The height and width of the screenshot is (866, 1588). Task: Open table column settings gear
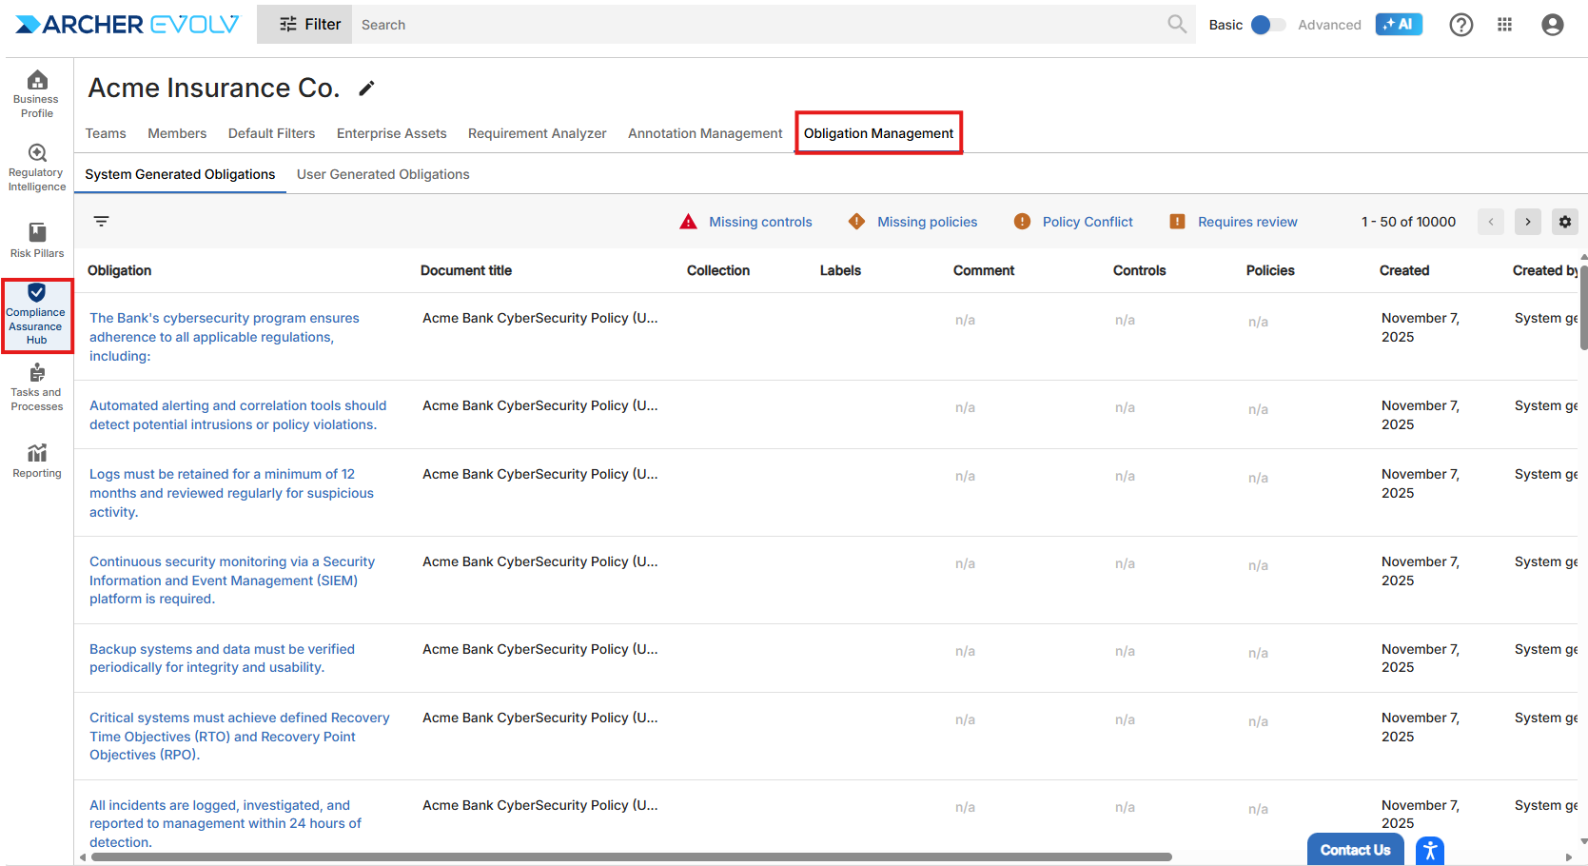[x=1564, y=222]
